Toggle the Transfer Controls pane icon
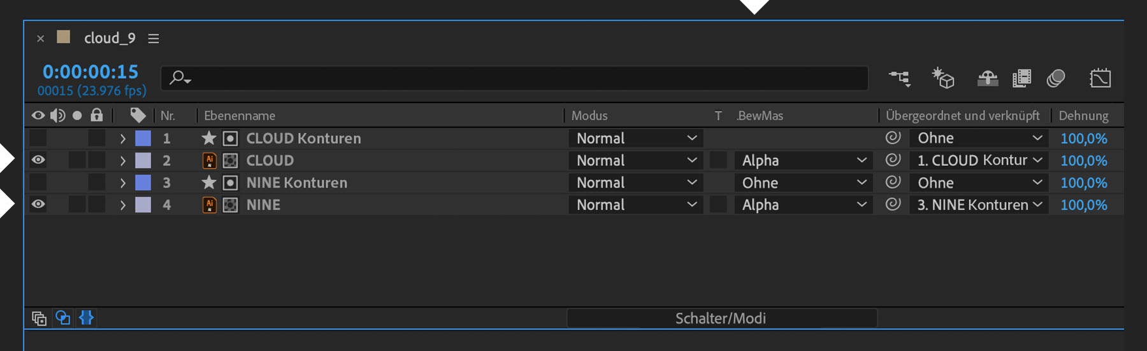 pos(62,318)
